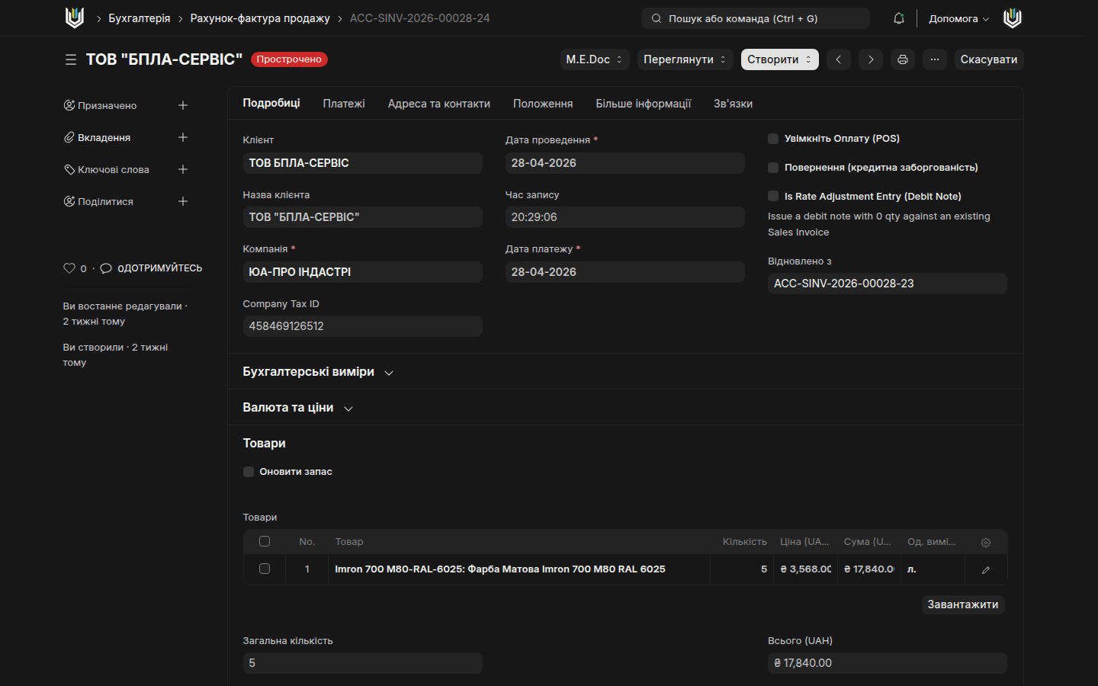Click Призначено sidebar label
This screenshot has height=686, width=1098.
(108, 105)
